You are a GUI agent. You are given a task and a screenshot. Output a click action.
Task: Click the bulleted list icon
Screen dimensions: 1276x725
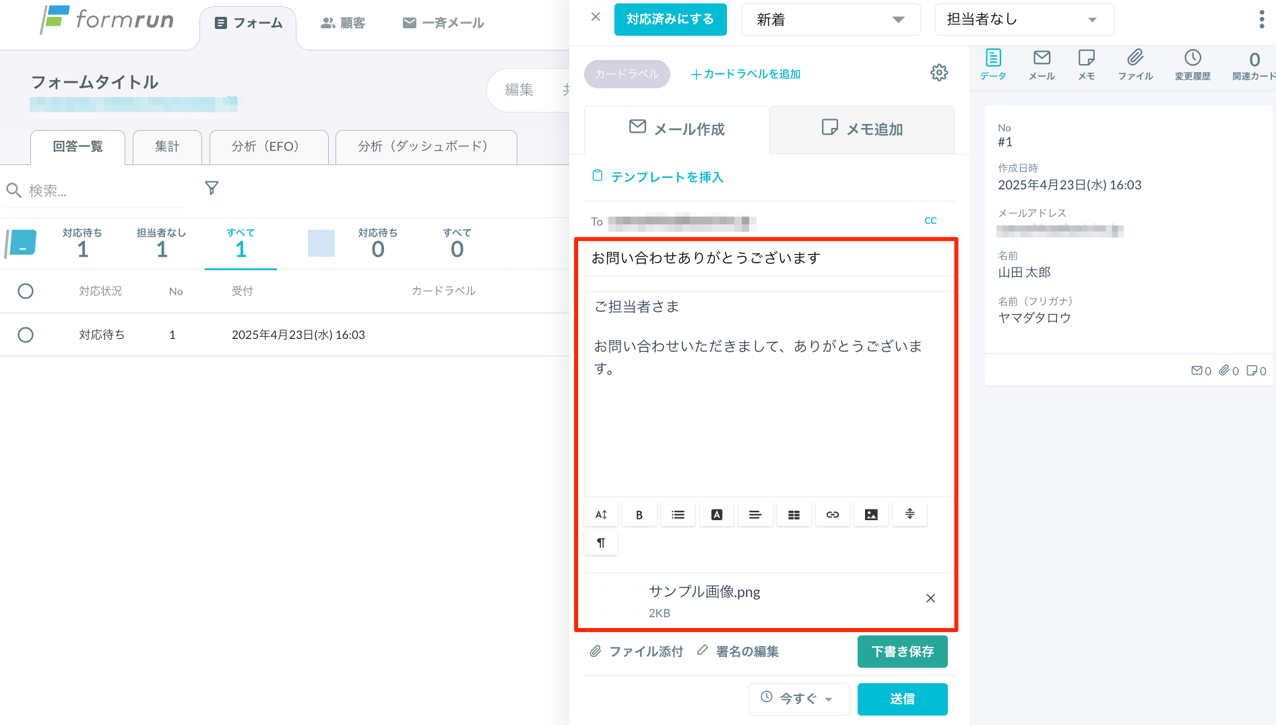tap(678, 515)
